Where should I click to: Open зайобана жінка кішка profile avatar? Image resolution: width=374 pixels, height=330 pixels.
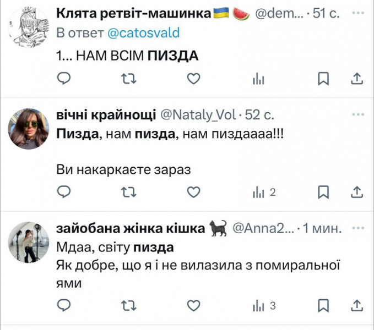(28, 242)
